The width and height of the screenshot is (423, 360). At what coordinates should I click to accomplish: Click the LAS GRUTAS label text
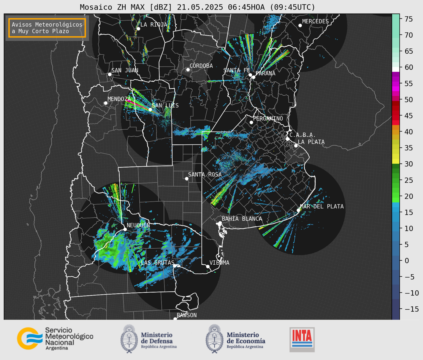click(x=157, y=263)
